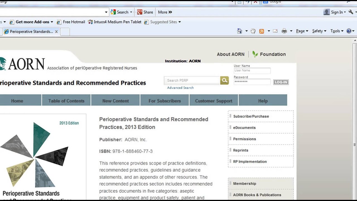Screen dimensions: 357x201
Task: Click the vertical scrollbar up arrow
Action: point(355,41)
